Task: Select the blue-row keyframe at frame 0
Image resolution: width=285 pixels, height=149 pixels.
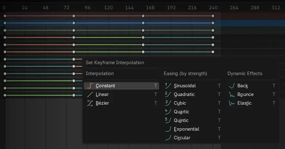Action: point(5,23)
